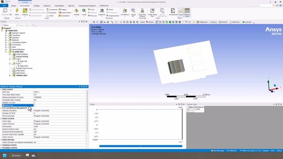Select Standard Earth Gravity in the outline
The width and height of the screenshot is (283, 159).
[x=24, y=68]
